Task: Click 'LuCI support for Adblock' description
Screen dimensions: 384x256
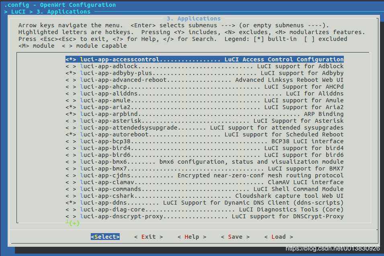Action: coord(300,66)
